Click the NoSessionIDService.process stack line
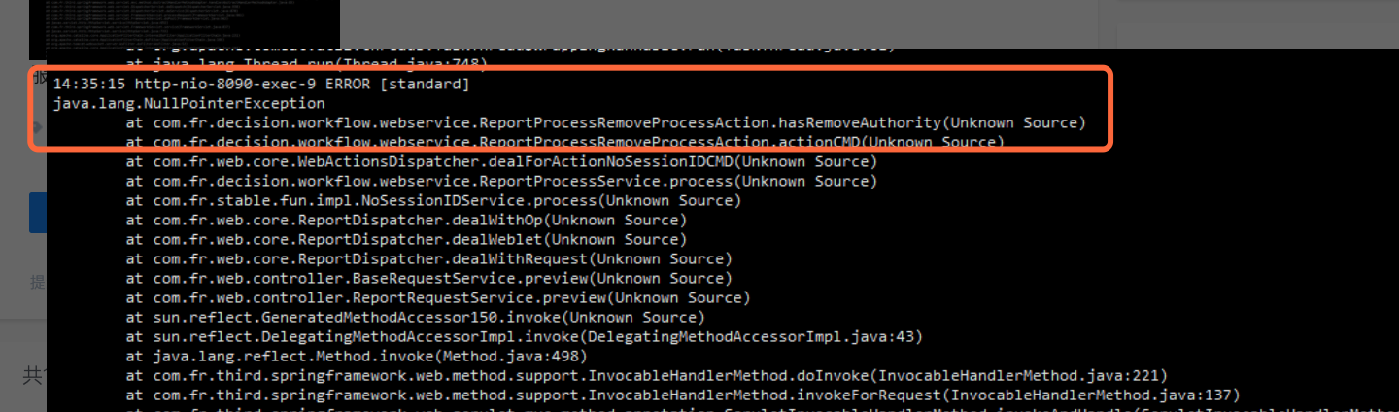1399x412 pixels. pyautogui.click(x=433, y=200)
